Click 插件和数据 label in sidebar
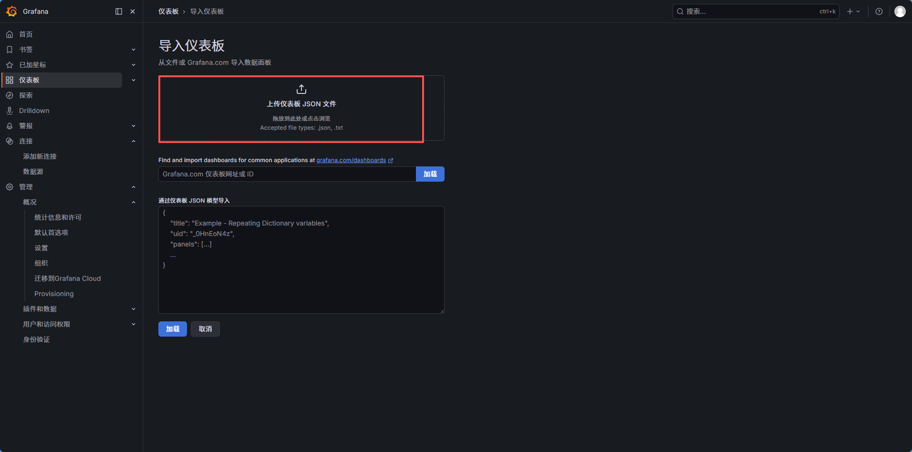 [x=40, y=309]
